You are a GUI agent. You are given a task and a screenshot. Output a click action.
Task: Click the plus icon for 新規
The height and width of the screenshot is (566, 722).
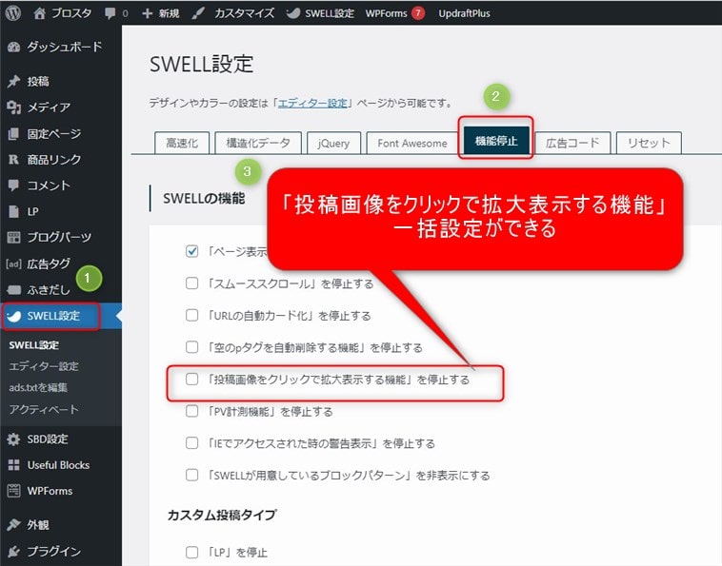(147, 13)
